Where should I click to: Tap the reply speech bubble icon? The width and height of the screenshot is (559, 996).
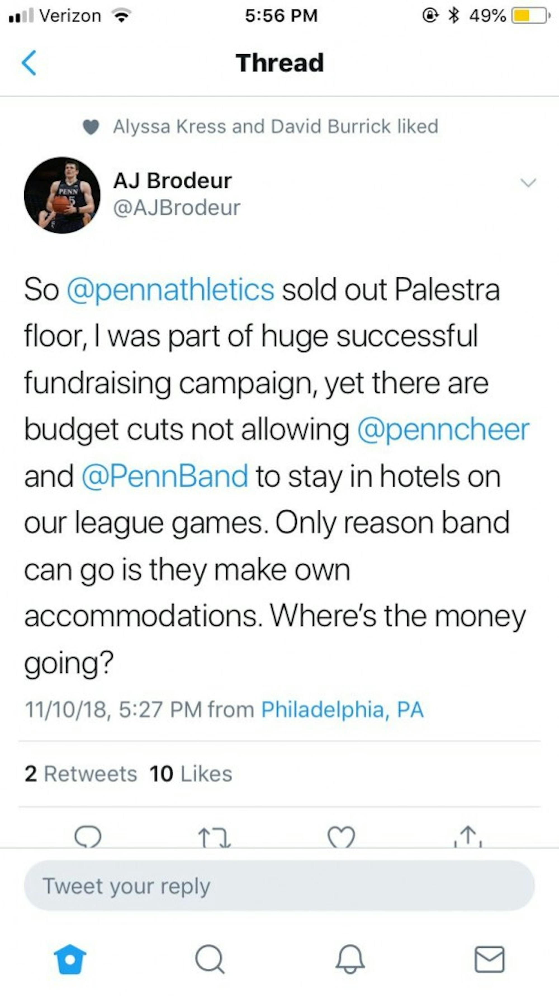click(88, 837)
